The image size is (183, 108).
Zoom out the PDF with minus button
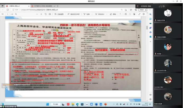point(37,14)
